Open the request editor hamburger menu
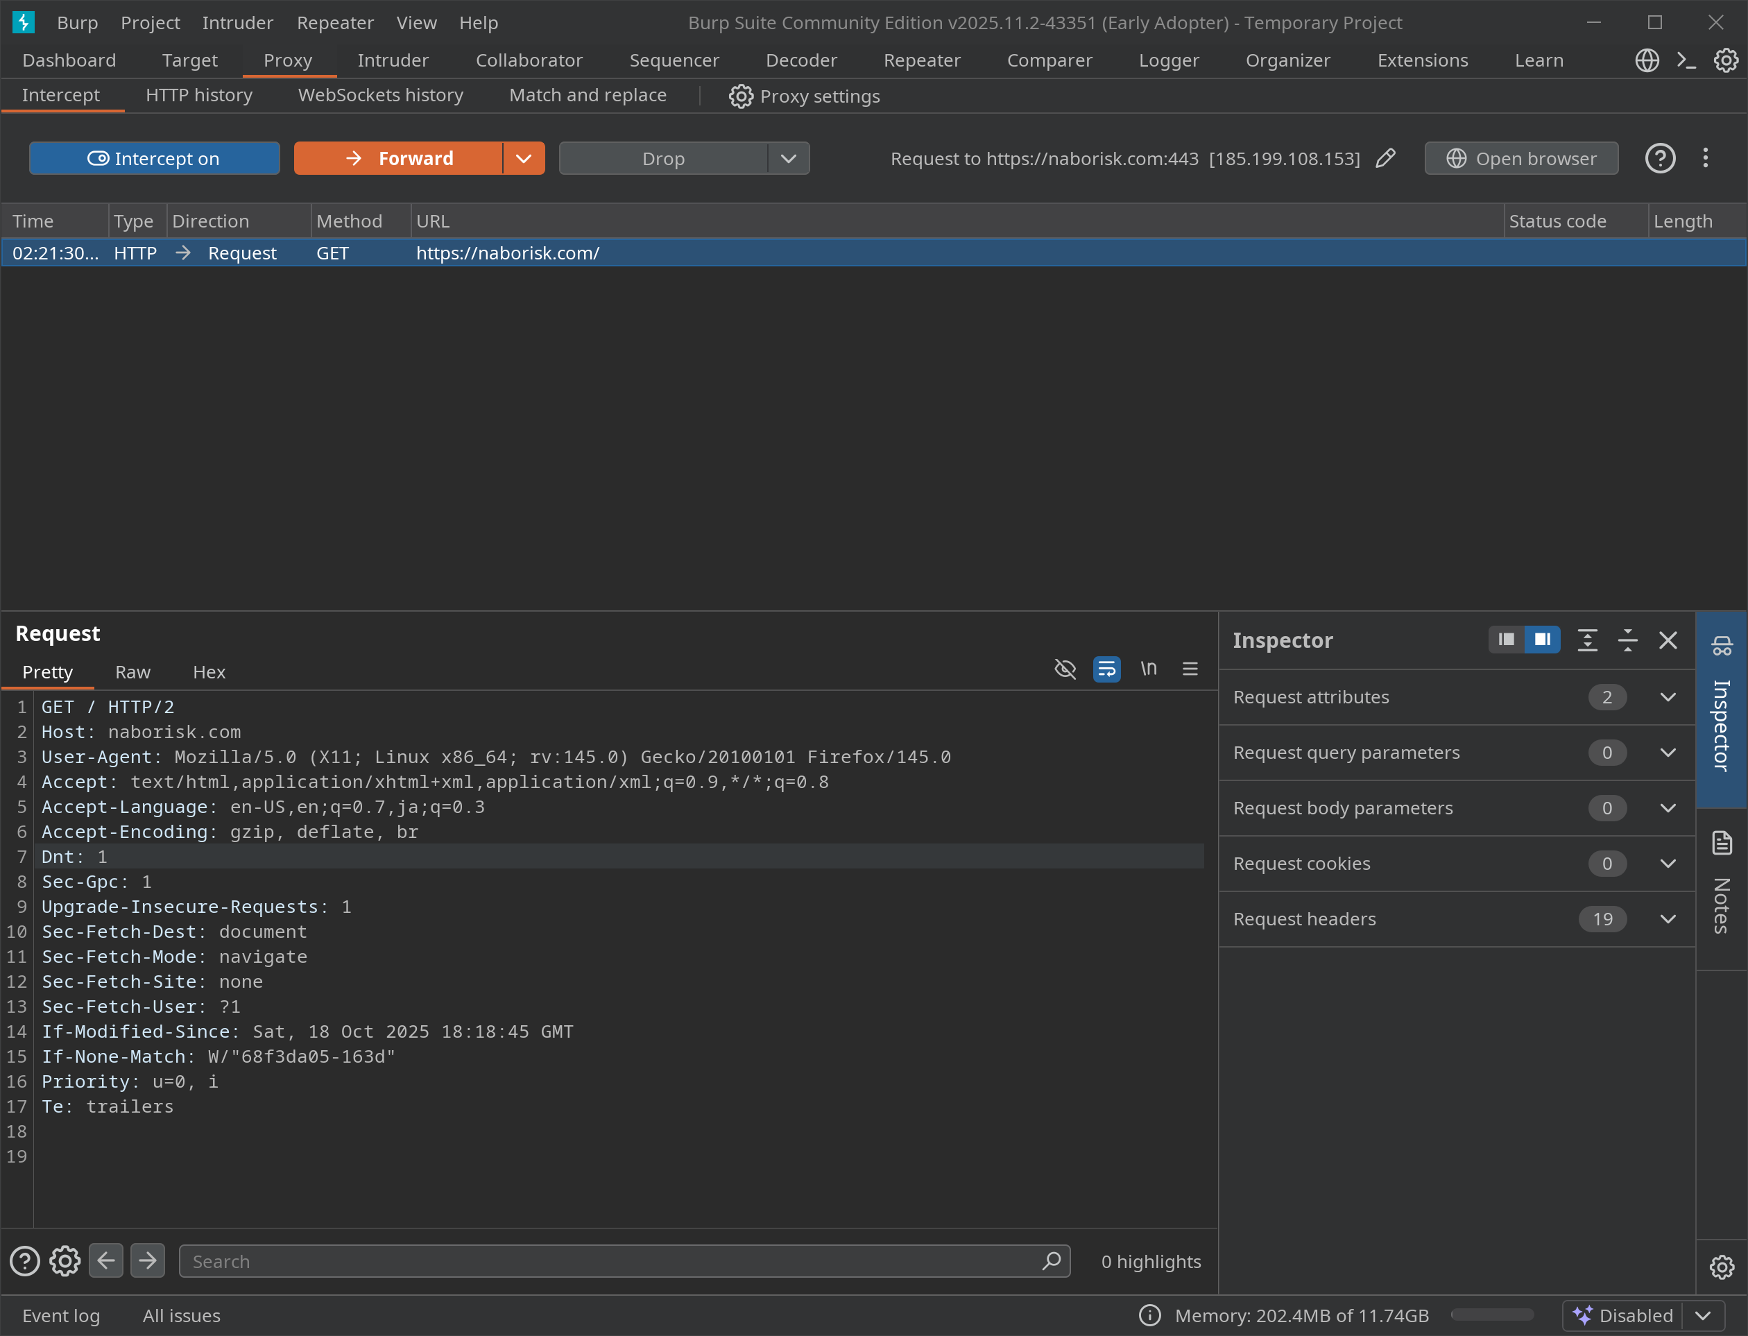1748x1336 pixels. click(1190, 669)
